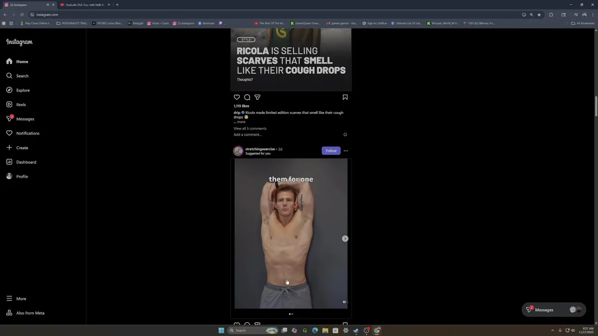Open the floating Messages button
This screenshot has width=598, height=336.
[553, 310]
